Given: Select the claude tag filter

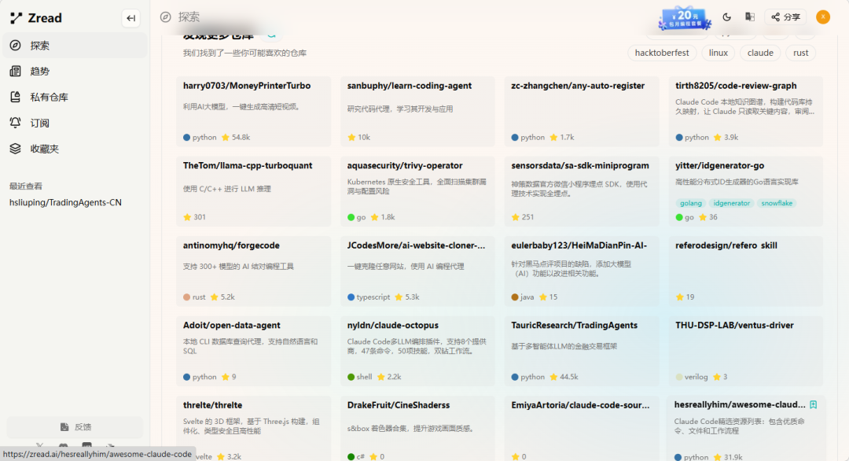Looking at the screenshot, I should point(760,53).
